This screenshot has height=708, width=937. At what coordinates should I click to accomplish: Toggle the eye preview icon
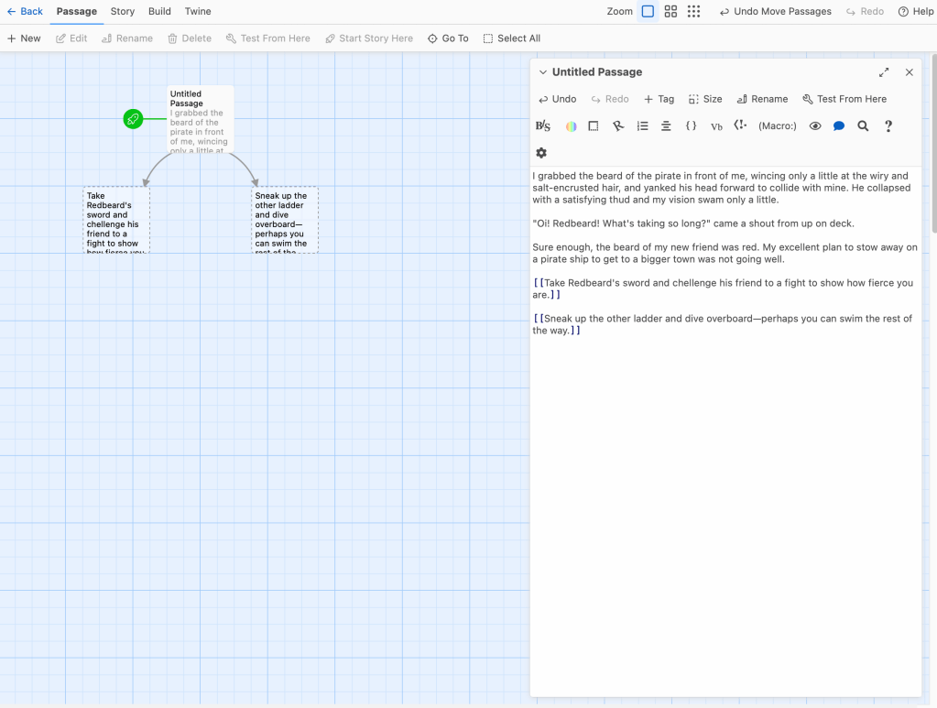(x=815, y=126)
